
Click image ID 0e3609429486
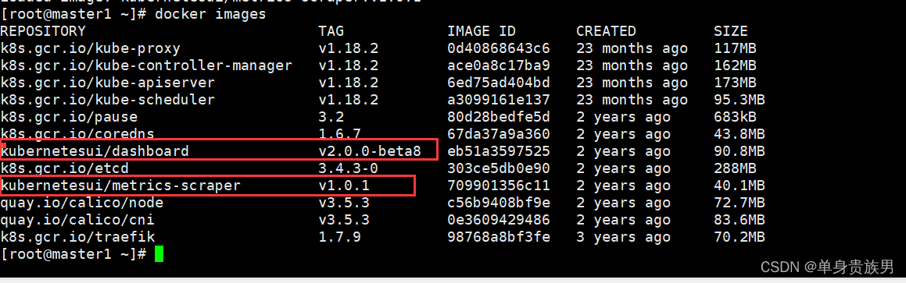tap(499, 220)
